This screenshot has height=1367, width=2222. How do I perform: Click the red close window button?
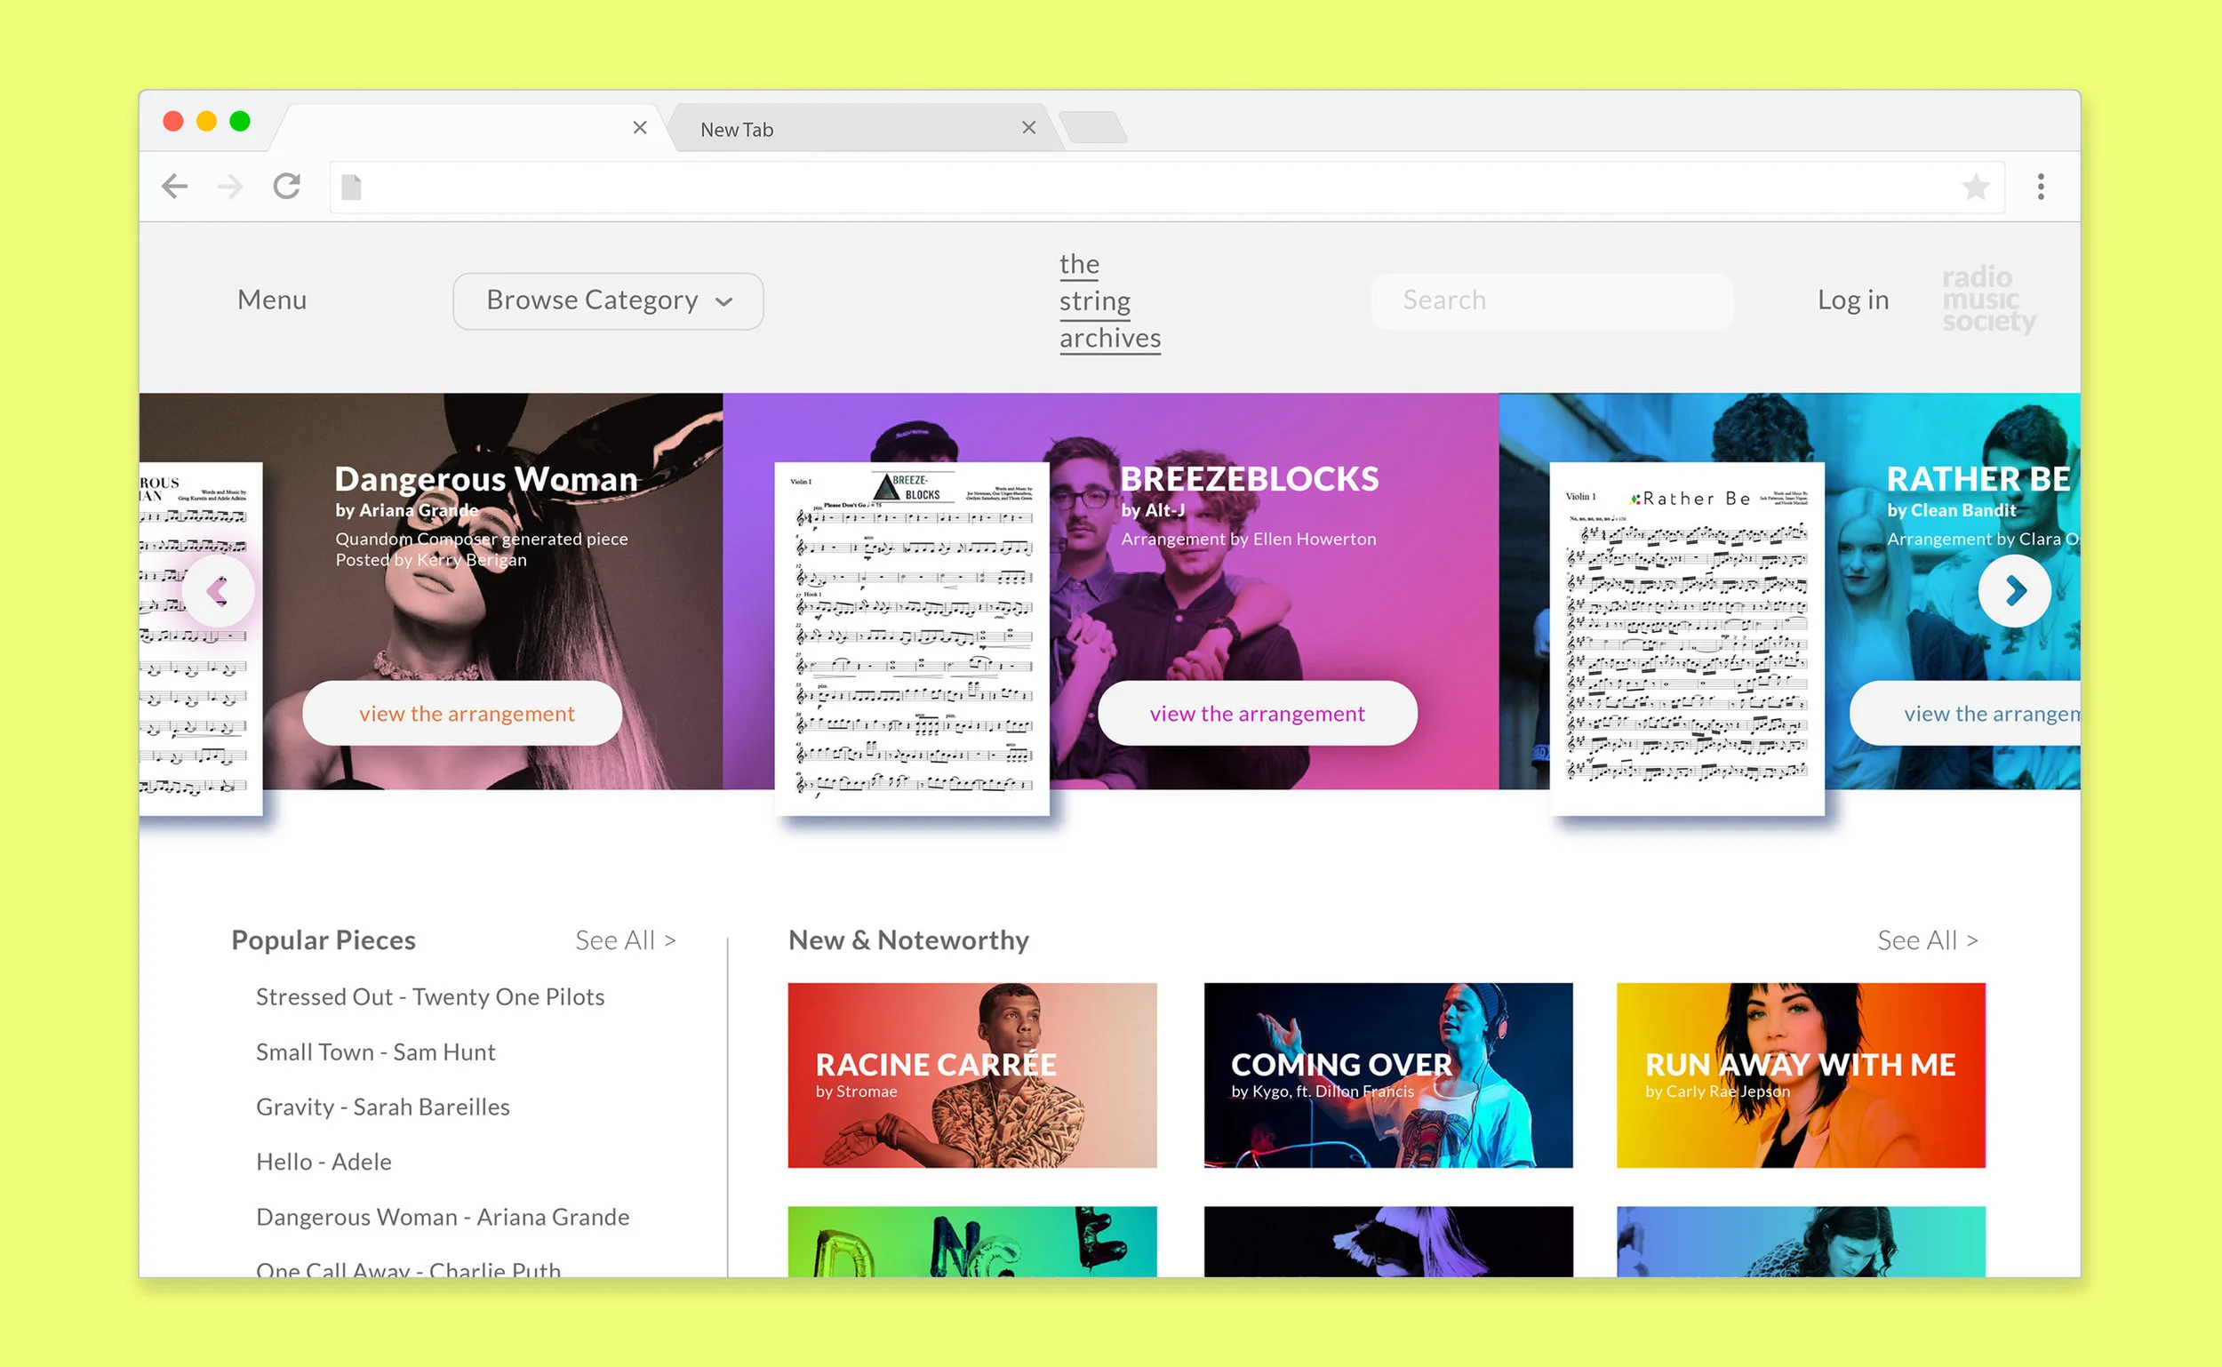click(172, 121)
